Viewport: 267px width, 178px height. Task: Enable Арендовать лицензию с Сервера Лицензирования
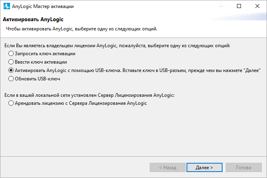[11, 103]
